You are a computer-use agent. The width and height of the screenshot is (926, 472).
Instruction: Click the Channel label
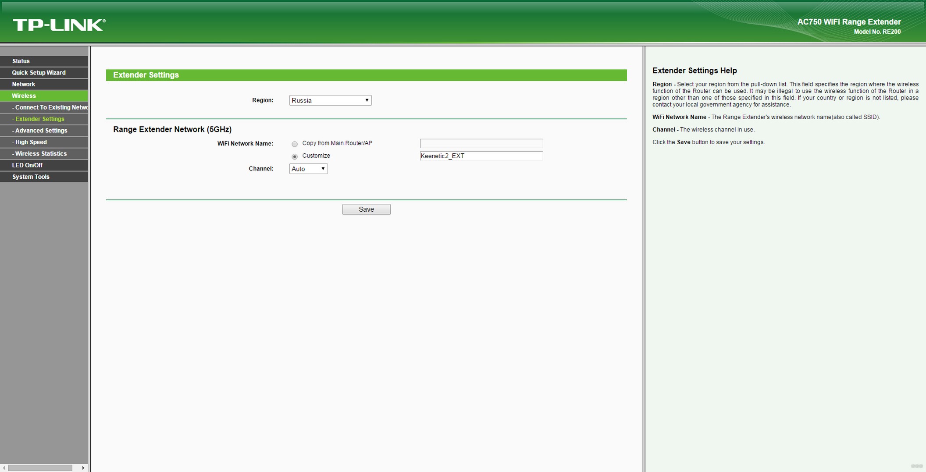click(261, 169)
